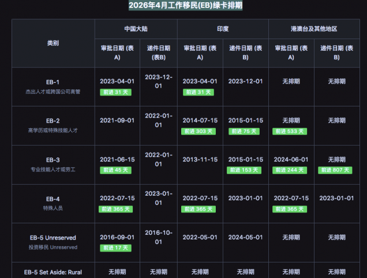Select the 类别 column header
The width and height of the screenshot is (367, 278).
tap(53, 43)
